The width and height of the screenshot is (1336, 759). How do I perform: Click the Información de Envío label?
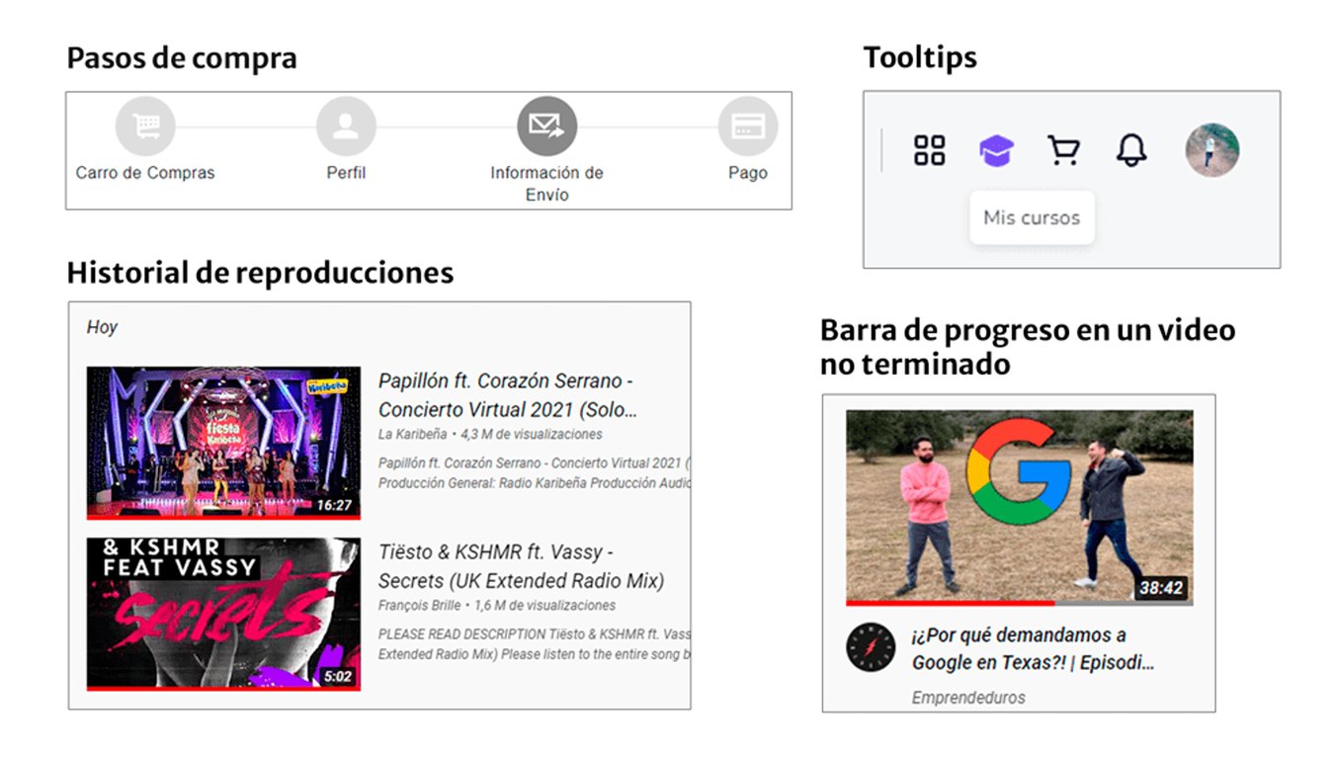click(547, 184)
